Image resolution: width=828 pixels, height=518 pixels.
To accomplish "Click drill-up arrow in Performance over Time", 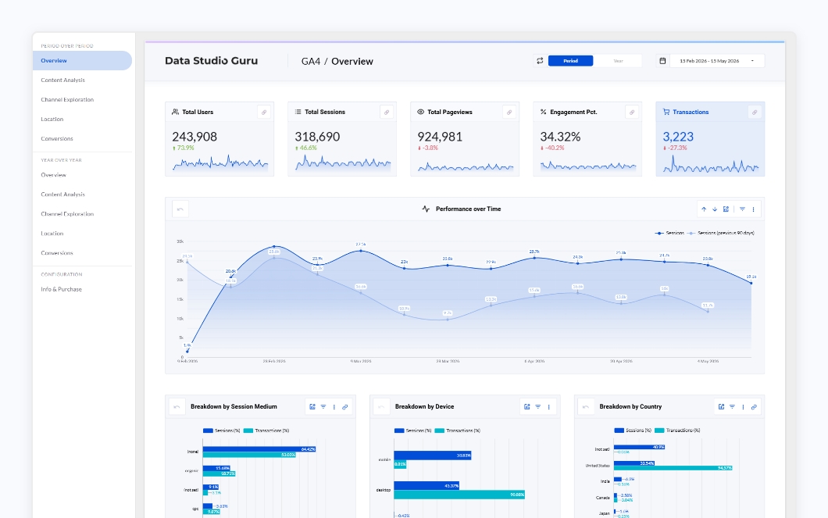I will (x=704, y=209).
